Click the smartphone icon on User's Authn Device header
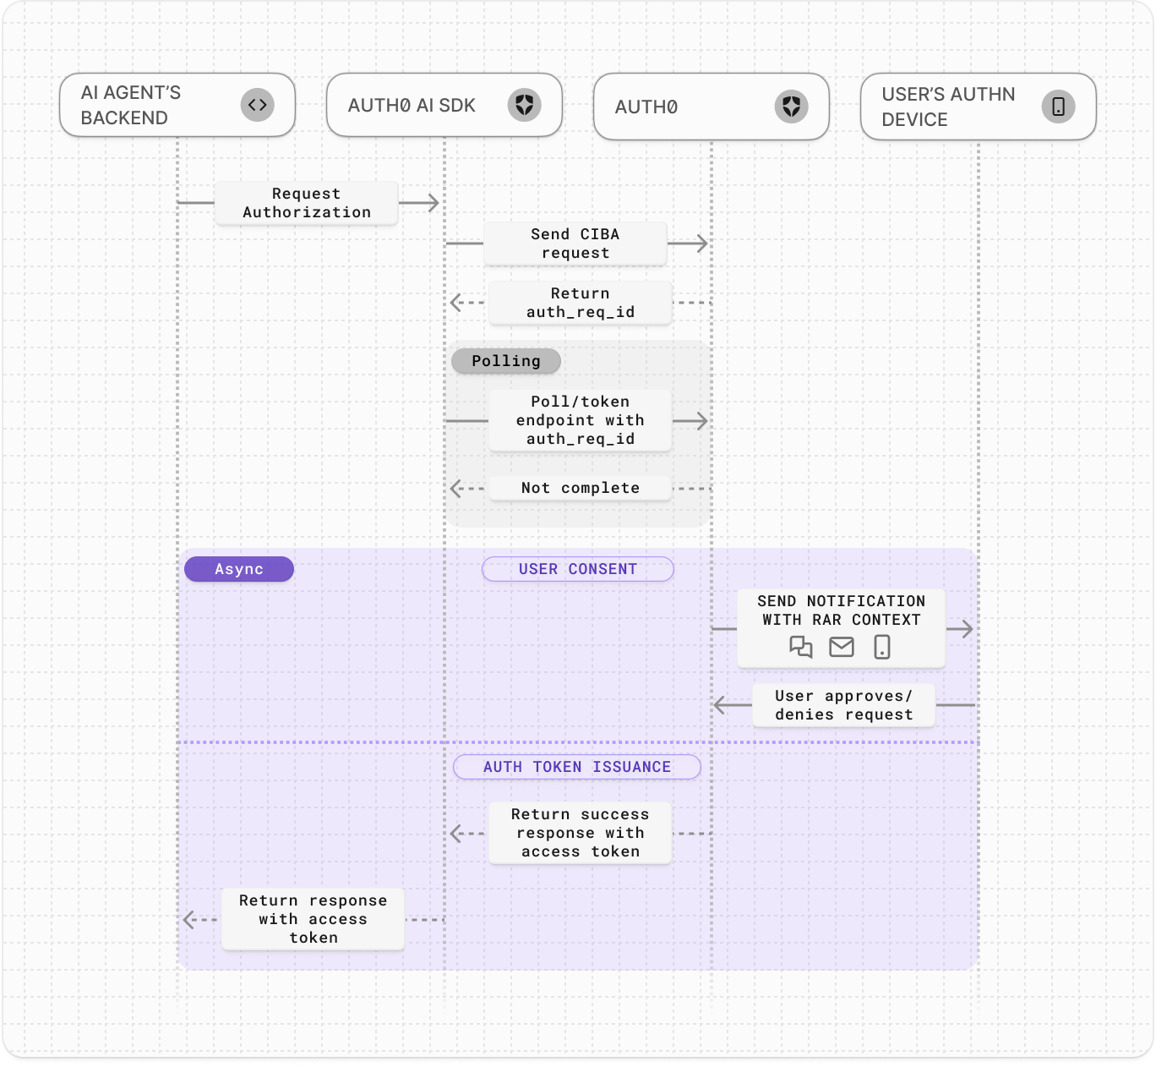This screenshot has height=1067, width=1156. (x=1059, y=107)
